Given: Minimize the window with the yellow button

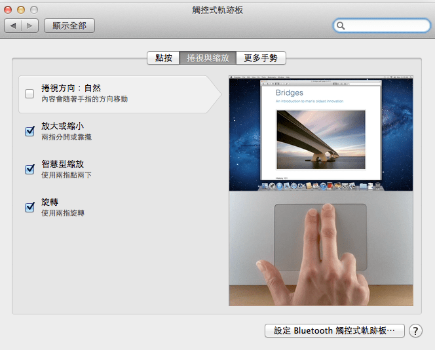Looking at the screenshot, I should [x=21, y=10].
